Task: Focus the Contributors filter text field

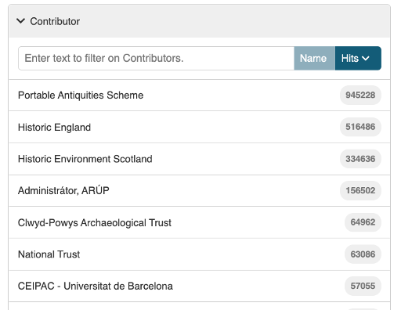Action: click(x=156, y=58)
